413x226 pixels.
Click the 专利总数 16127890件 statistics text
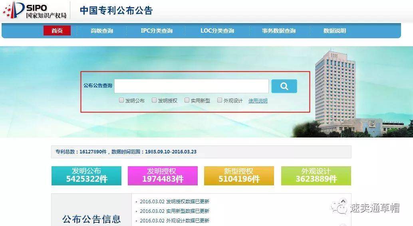[126, 151]
